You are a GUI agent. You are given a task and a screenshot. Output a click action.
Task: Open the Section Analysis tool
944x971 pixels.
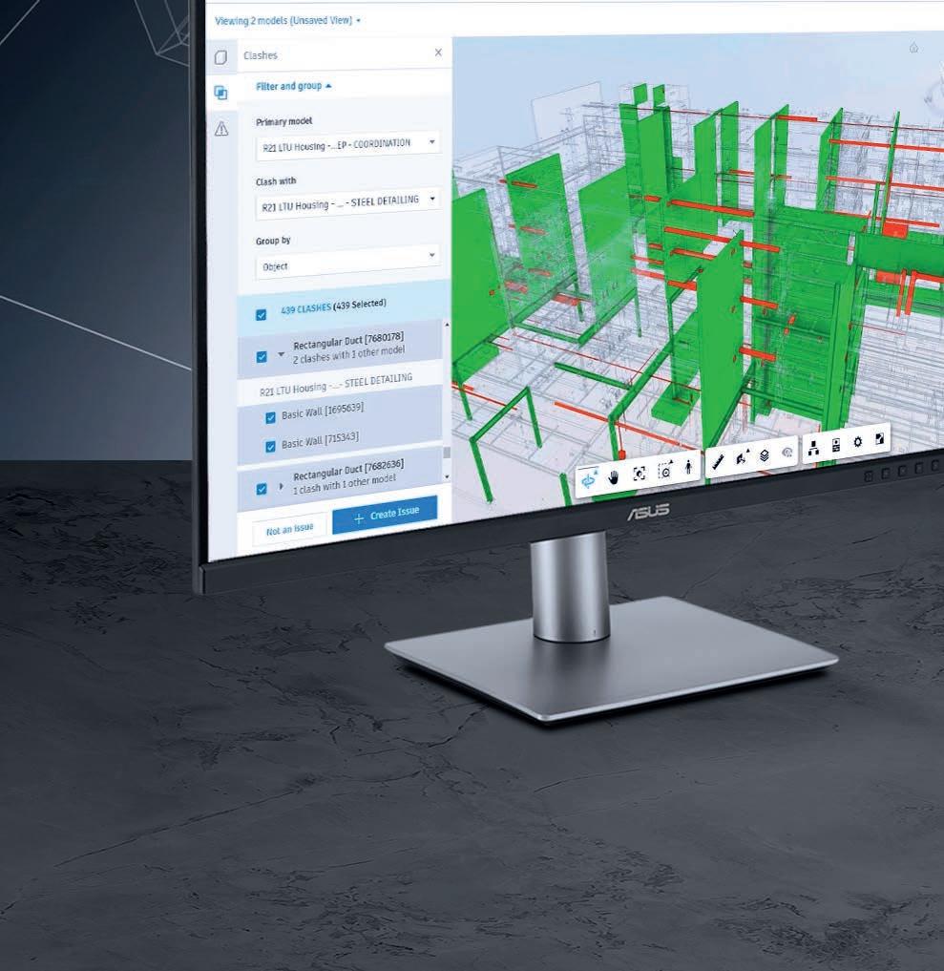[741, 457]
